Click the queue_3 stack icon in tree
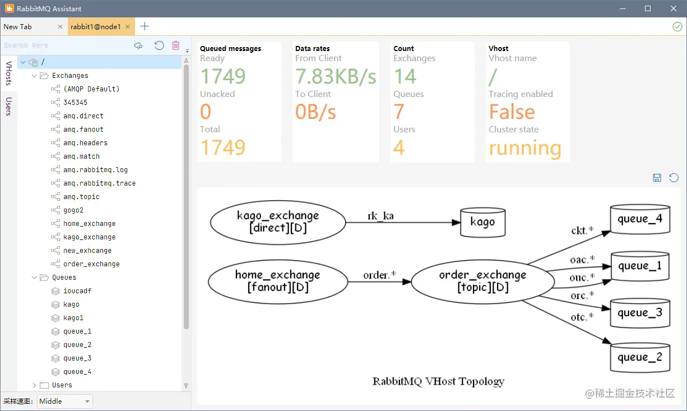The width and height of the screenshot is (687, 411). (55, 358)
